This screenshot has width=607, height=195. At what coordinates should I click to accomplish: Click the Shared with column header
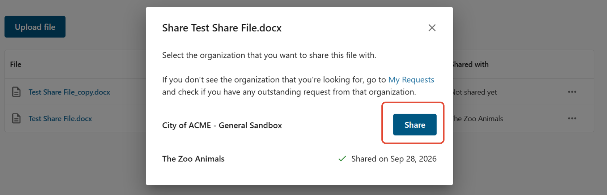click(x=471, y=64)
